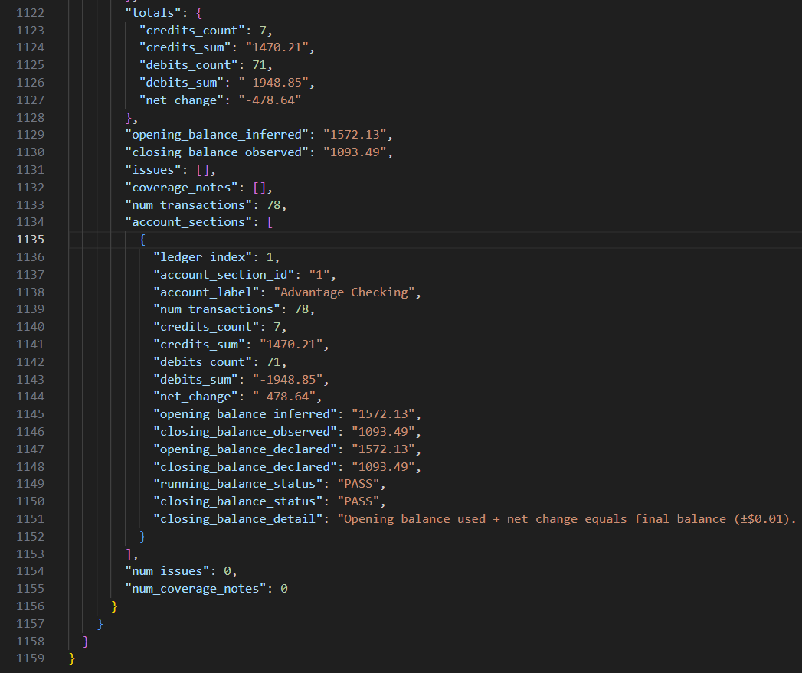The height and width of the screenshot is (673, 802).
Task: Click line number 1122 in the gutter
Action: [29, 12]
